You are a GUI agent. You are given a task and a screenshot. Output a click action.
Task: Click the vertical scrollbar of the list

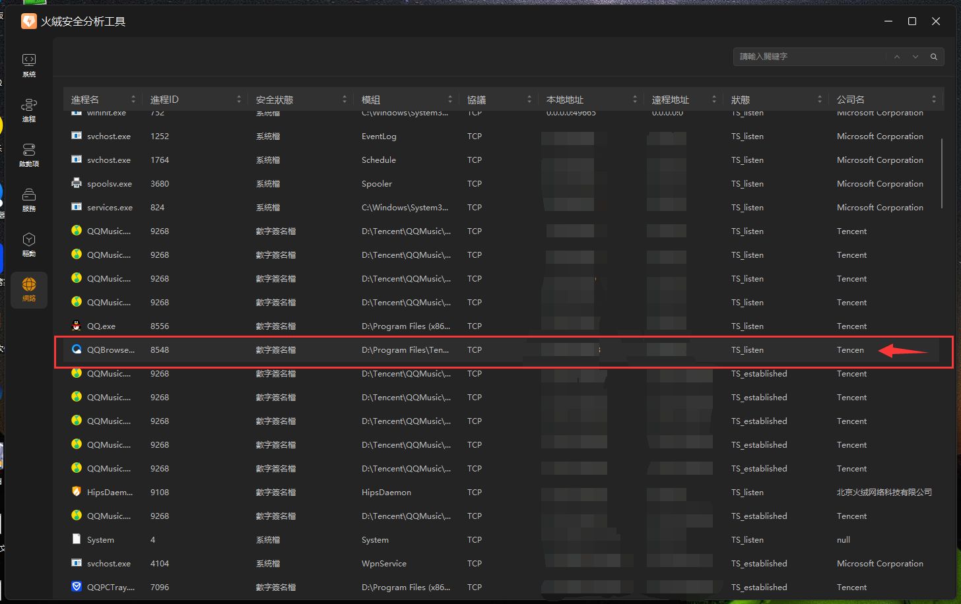pyautogui.click(x=942, y=173)
